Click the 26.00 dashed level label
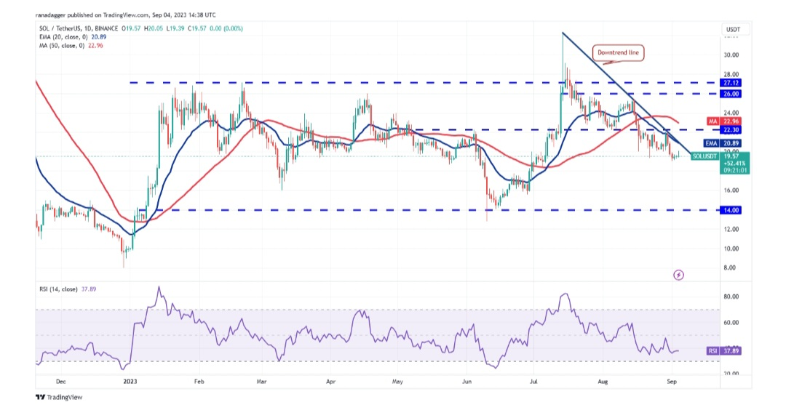Image resolution: width=786 pixels, height=410 pixels. [731, 94]
